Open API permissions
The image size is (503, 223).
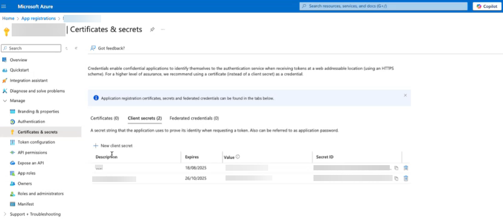pyautogui.click(x=32, y=153)
